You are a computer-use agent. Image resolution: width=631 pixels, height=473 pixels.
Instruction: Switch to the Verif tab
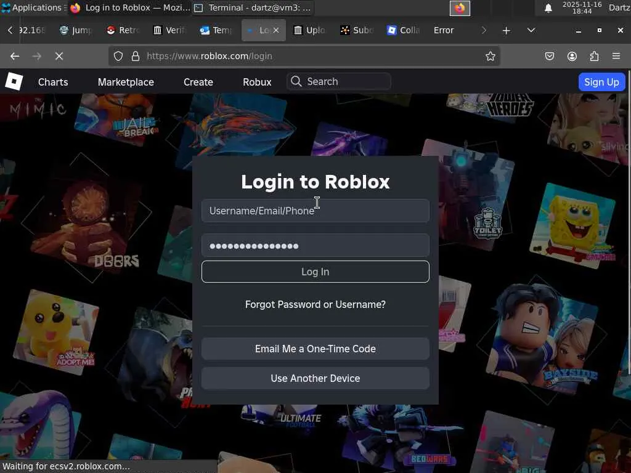169,30
